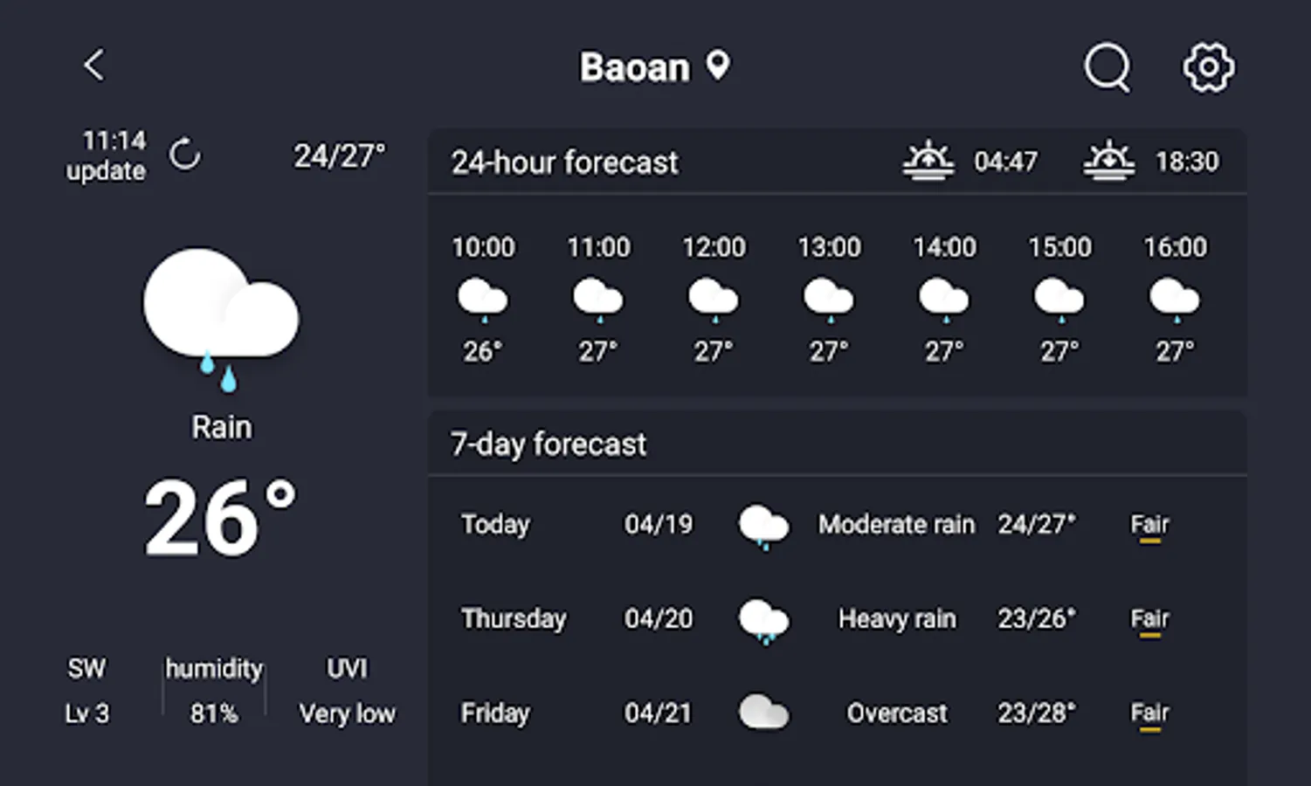Click Fair air quality link for Today
The height and width of the screenshot is (786, 1311).
pos(1149,525)
